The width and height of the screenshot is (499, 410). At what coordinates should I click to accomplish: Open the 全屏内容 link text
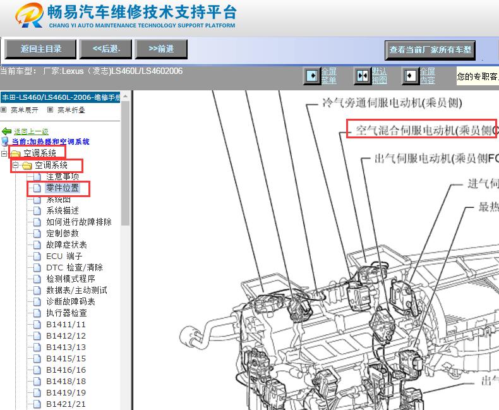[427, 76]
